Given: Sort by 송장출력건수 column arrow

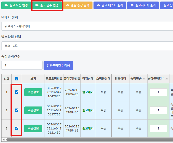Looking at the screenshot, I should tap(167, 79).
